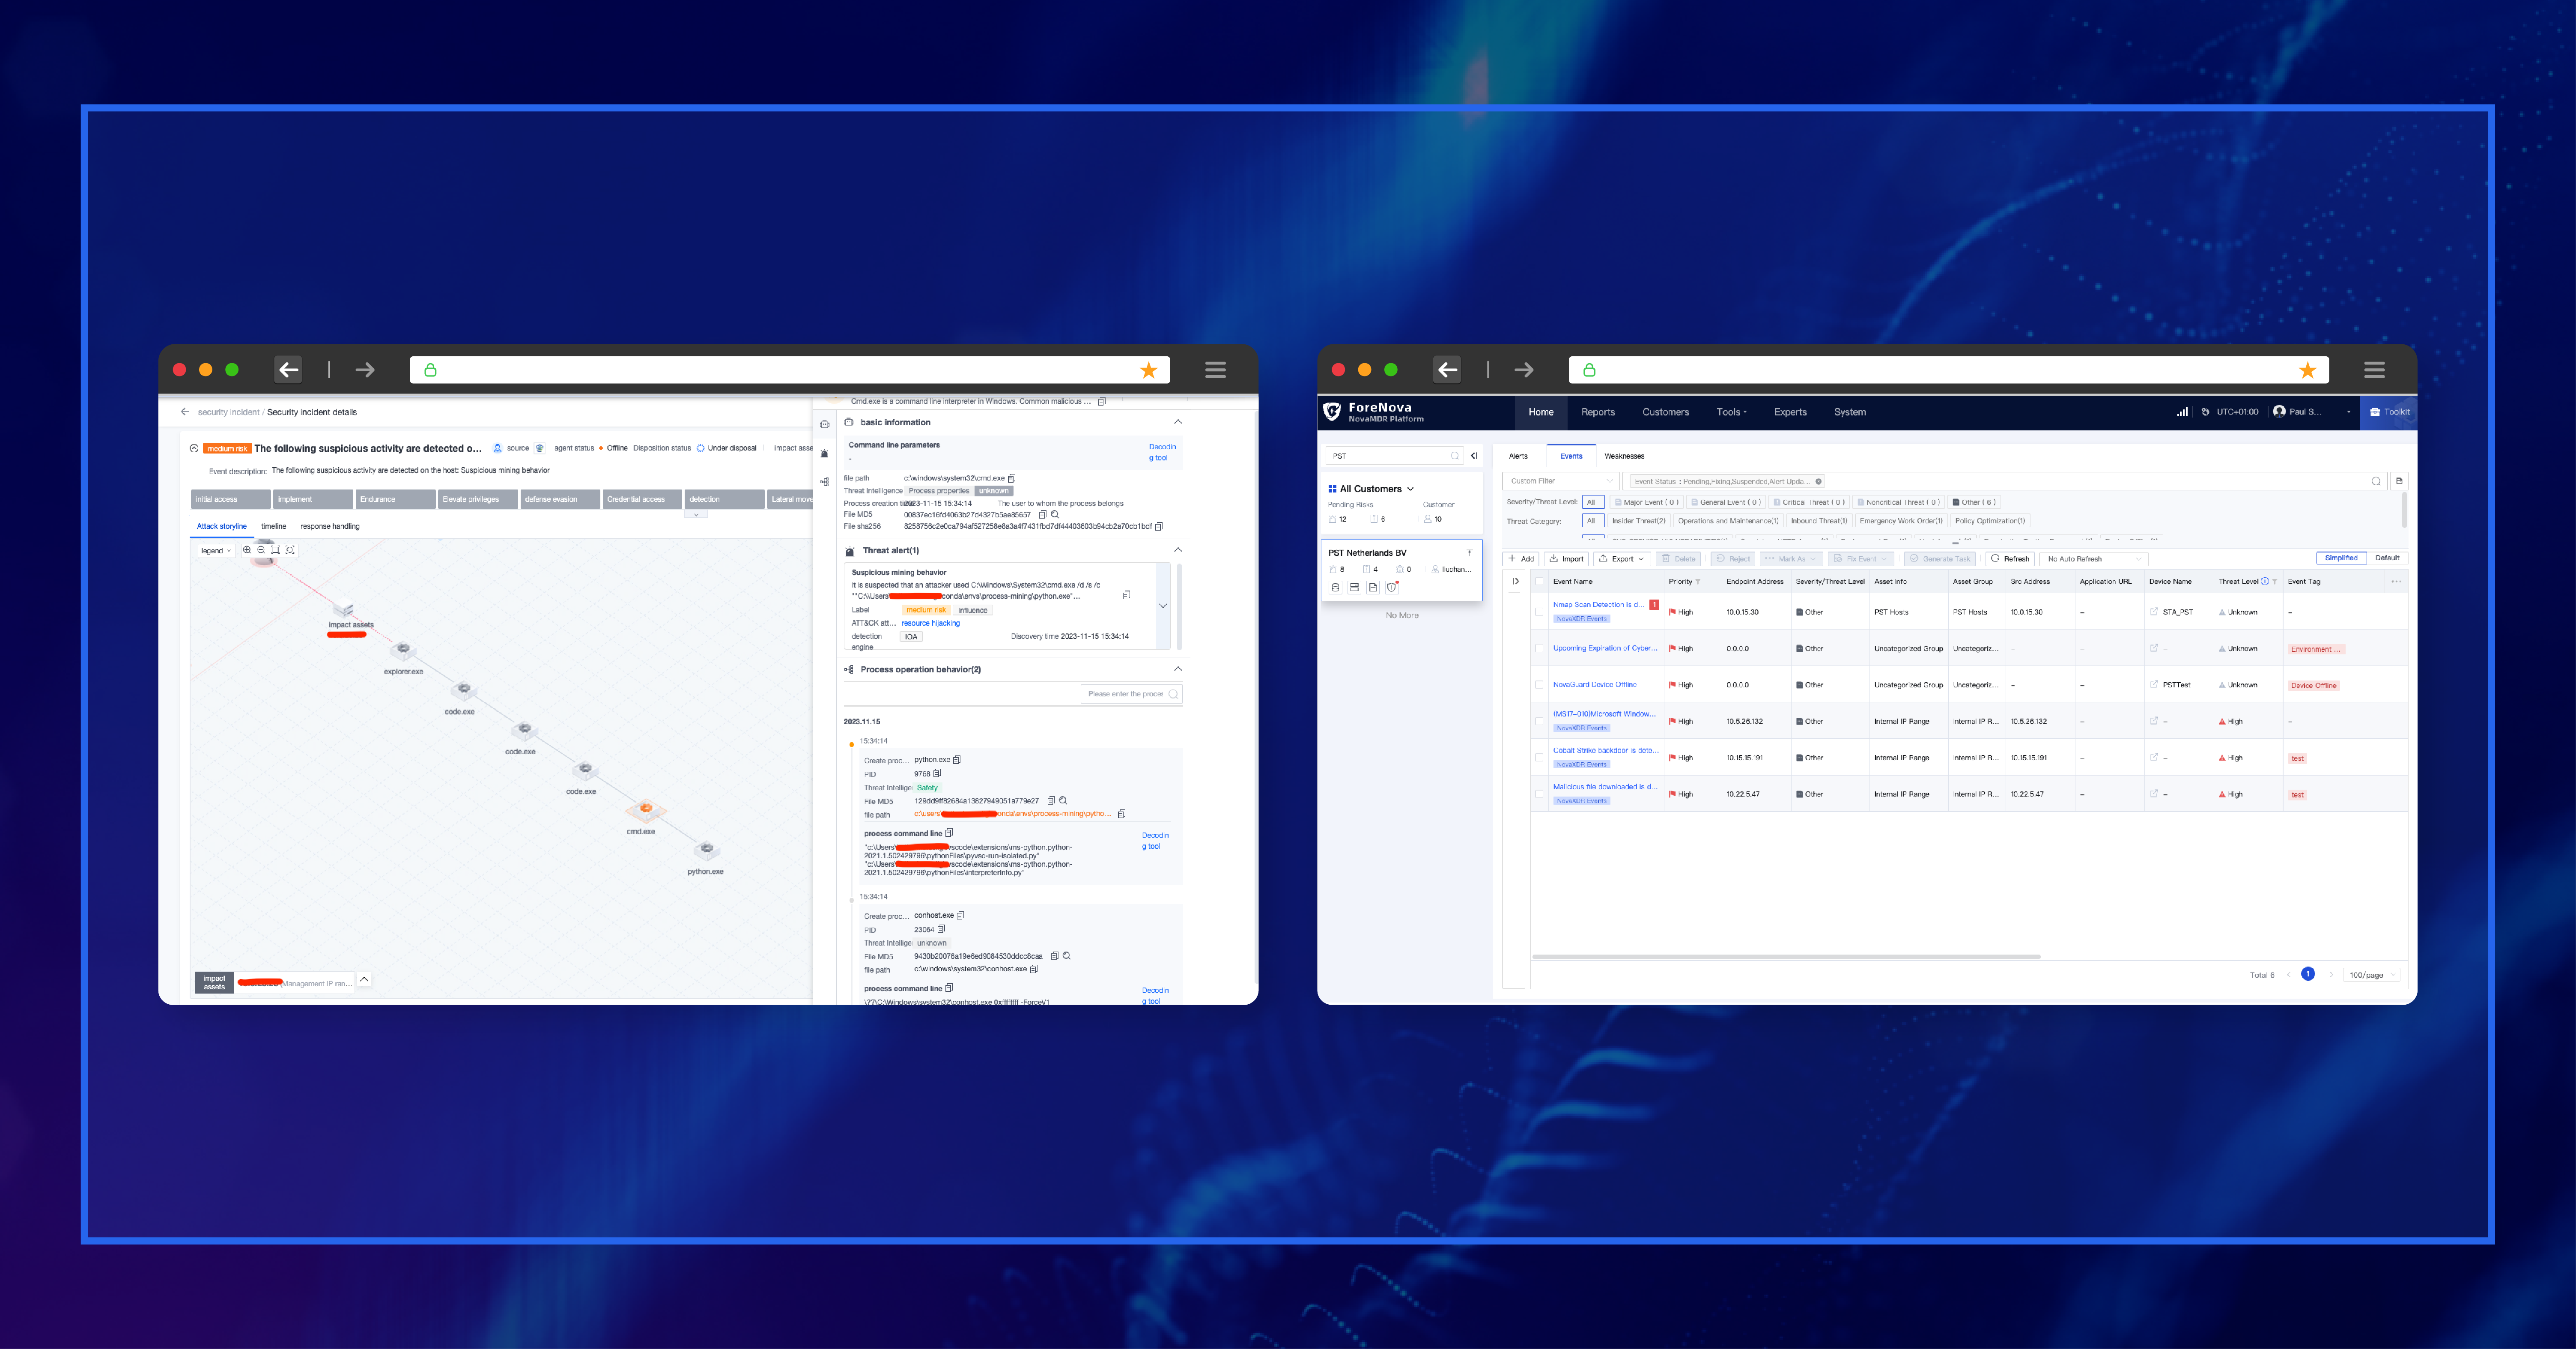Click the Toolkit briefcase icon

(2375, 412)
